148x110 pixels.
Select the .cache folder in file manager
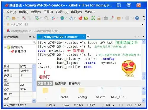pos(64,93)
